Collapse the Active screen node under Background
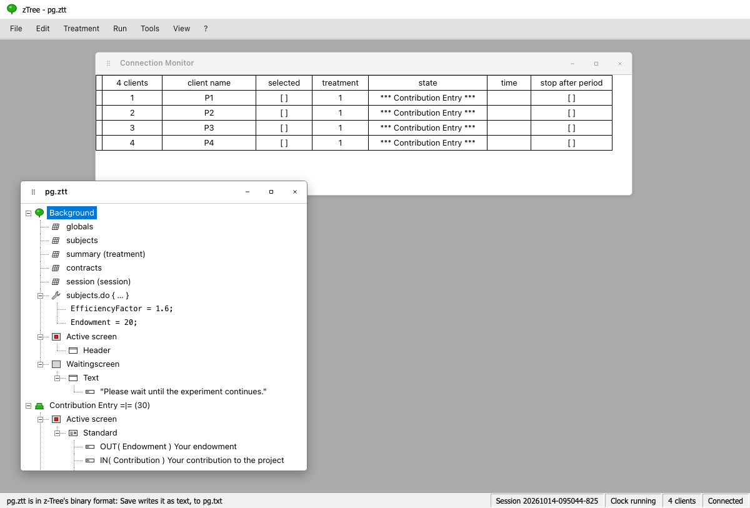Viewport: 750px width, 508px height. (40, 337)
